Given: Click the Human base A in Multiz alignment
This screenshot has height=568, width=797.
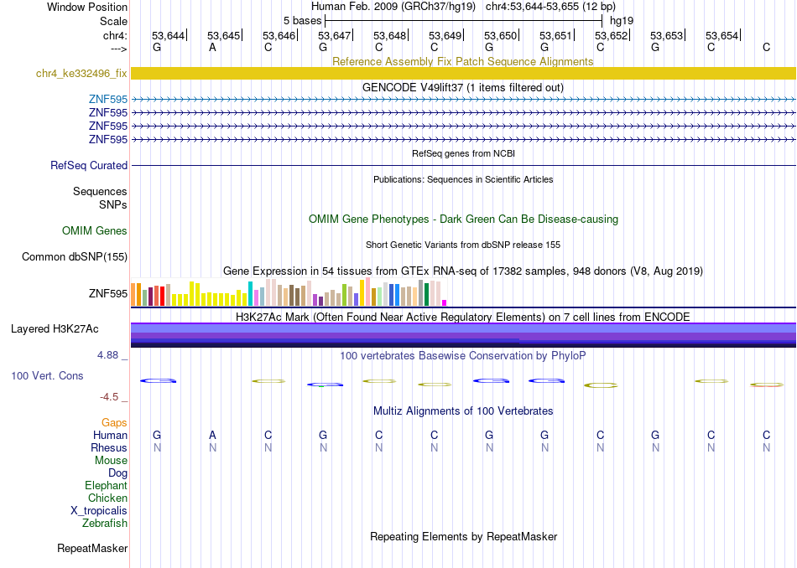Looking at the screenshot, I should click(212, 435).
